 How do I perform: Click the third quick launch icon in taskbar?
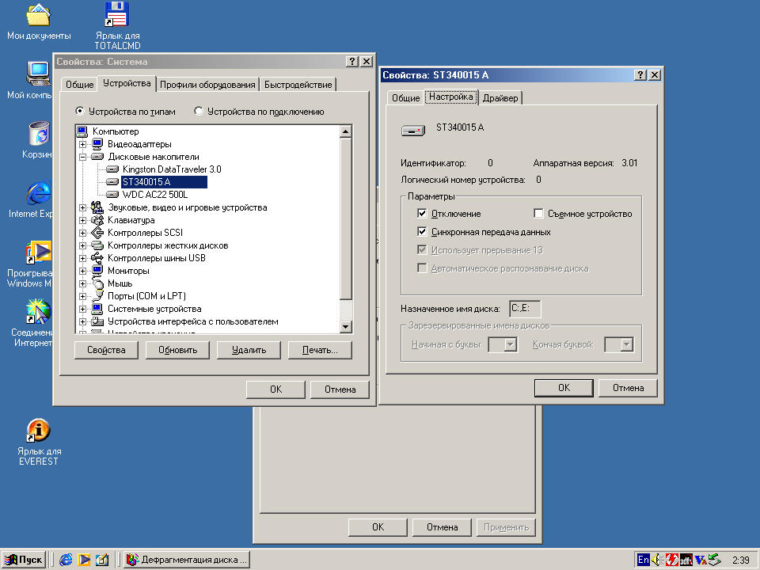[x=102, y=560]
